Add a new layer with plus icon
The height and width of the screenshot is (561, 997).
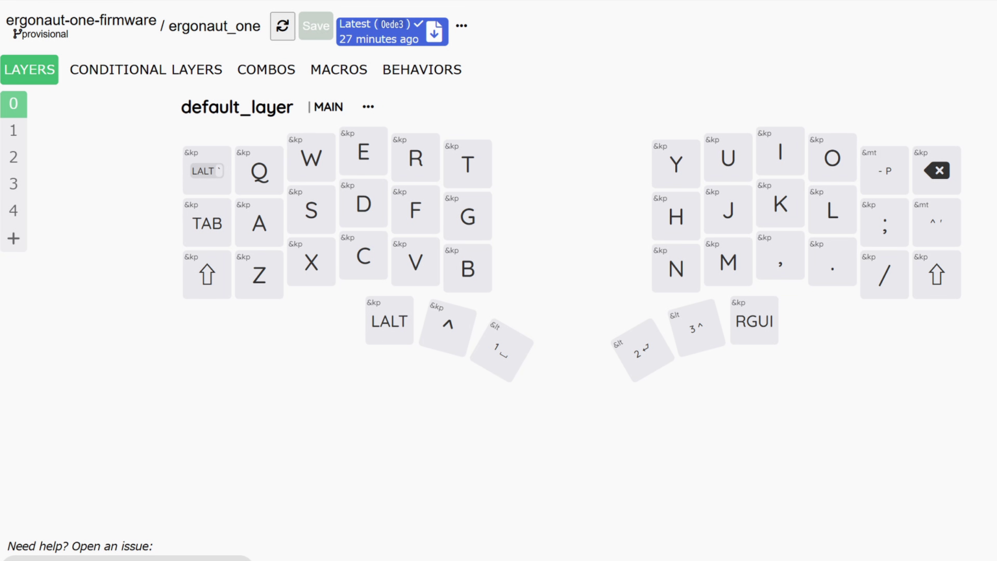(x=14, y=238)
